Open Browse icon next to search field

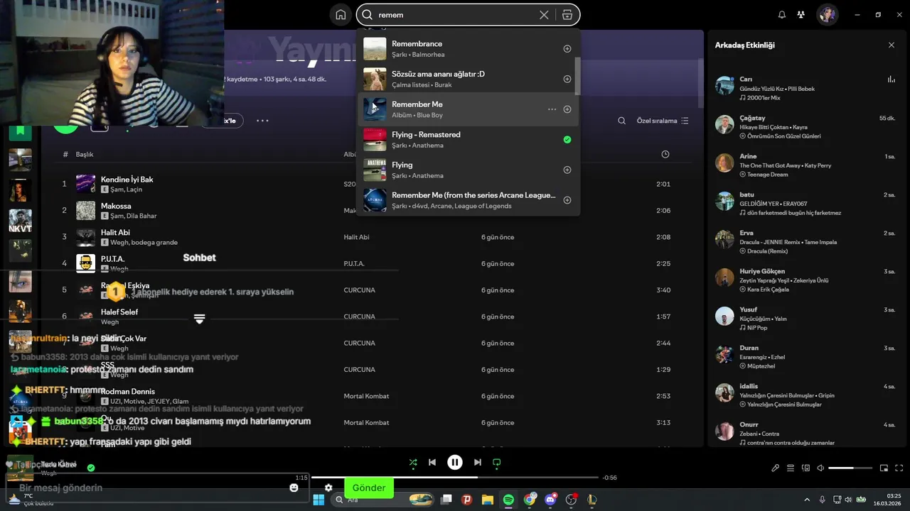pyautogui.click(x=567, y=15)
